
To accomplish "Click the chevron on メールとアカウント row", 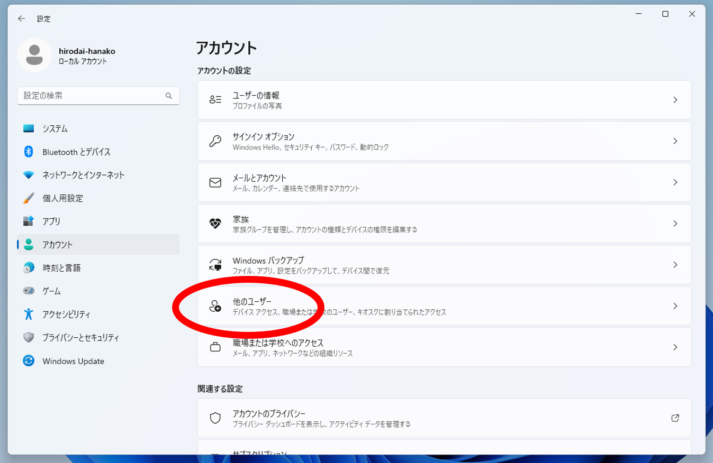I will pyautogui.click(x=675, y=182).
